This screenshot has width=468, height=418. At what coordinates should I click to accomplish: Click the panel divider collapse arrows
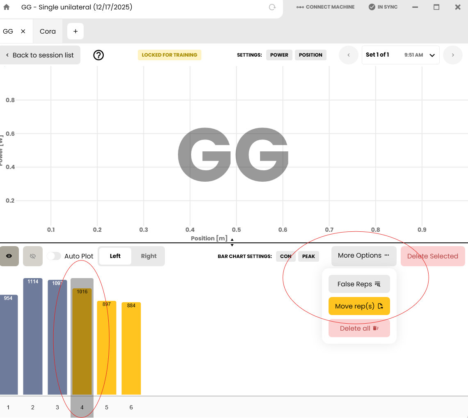coord(232,242)
